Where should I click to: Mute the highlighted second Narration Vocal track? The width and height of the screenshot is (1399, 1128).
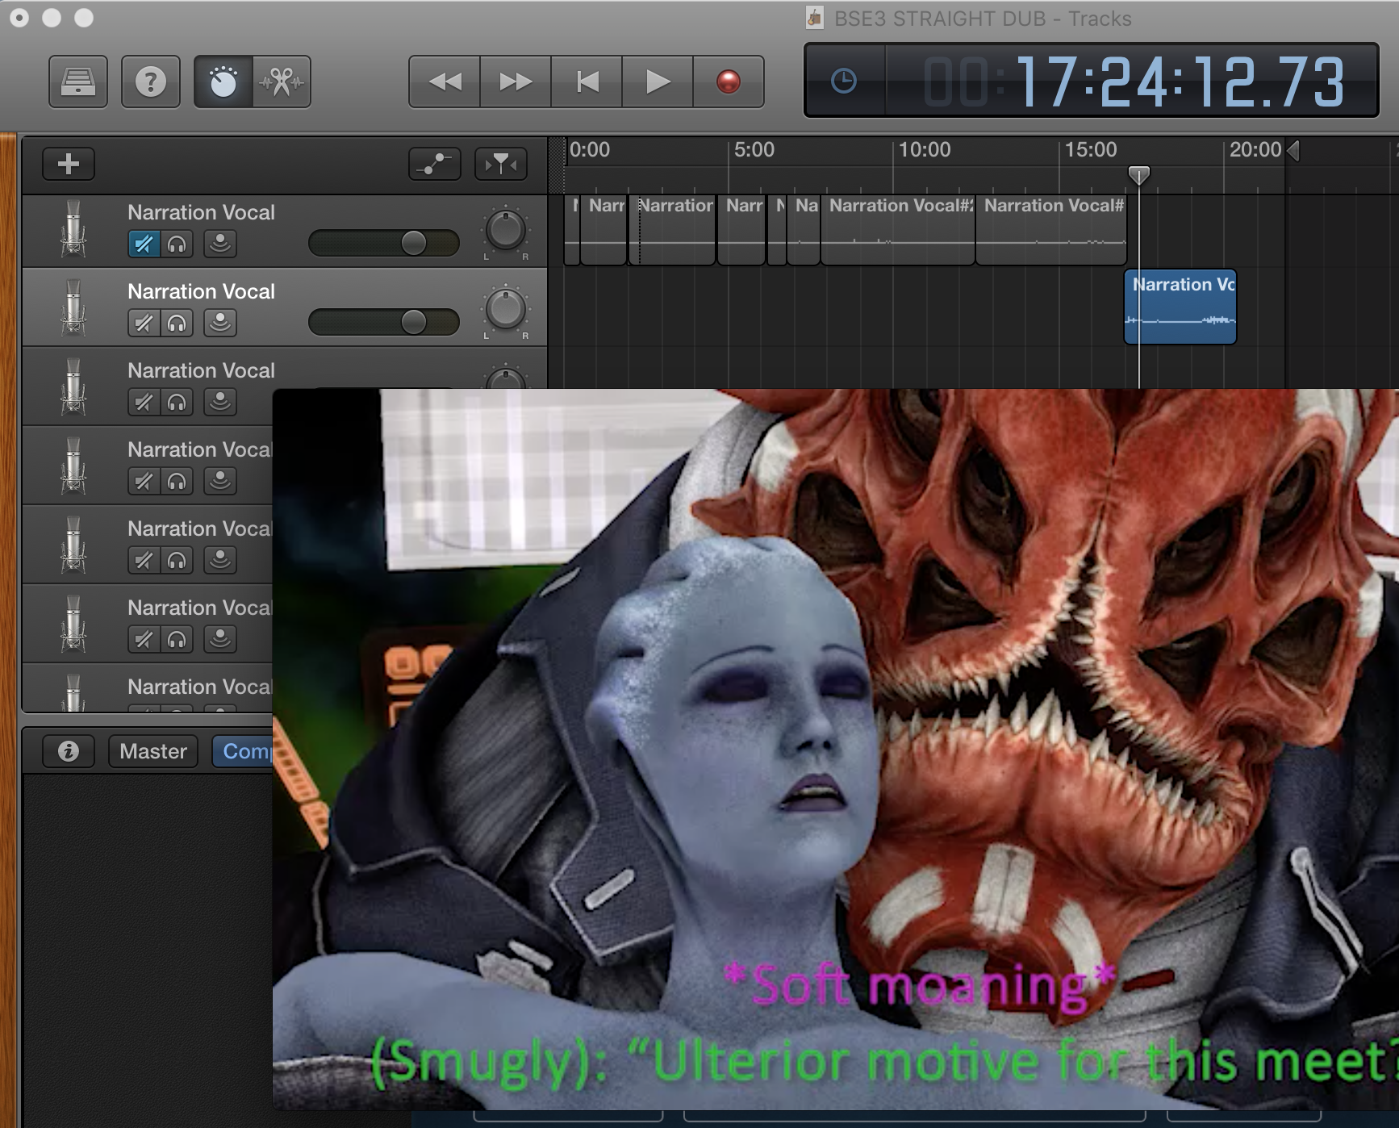click(x=144, y=323)
